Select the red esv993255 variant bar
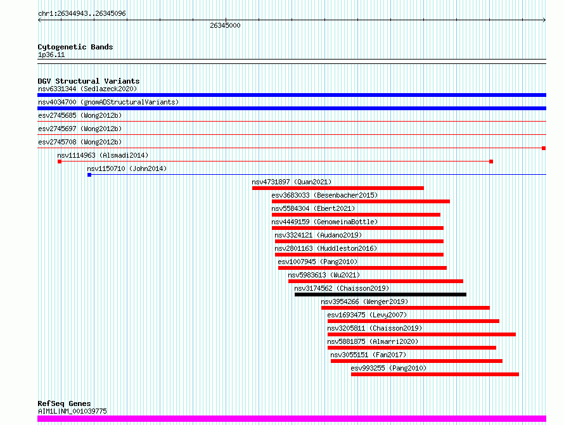This screenshot has width=564, height=425. coord(435,374)
